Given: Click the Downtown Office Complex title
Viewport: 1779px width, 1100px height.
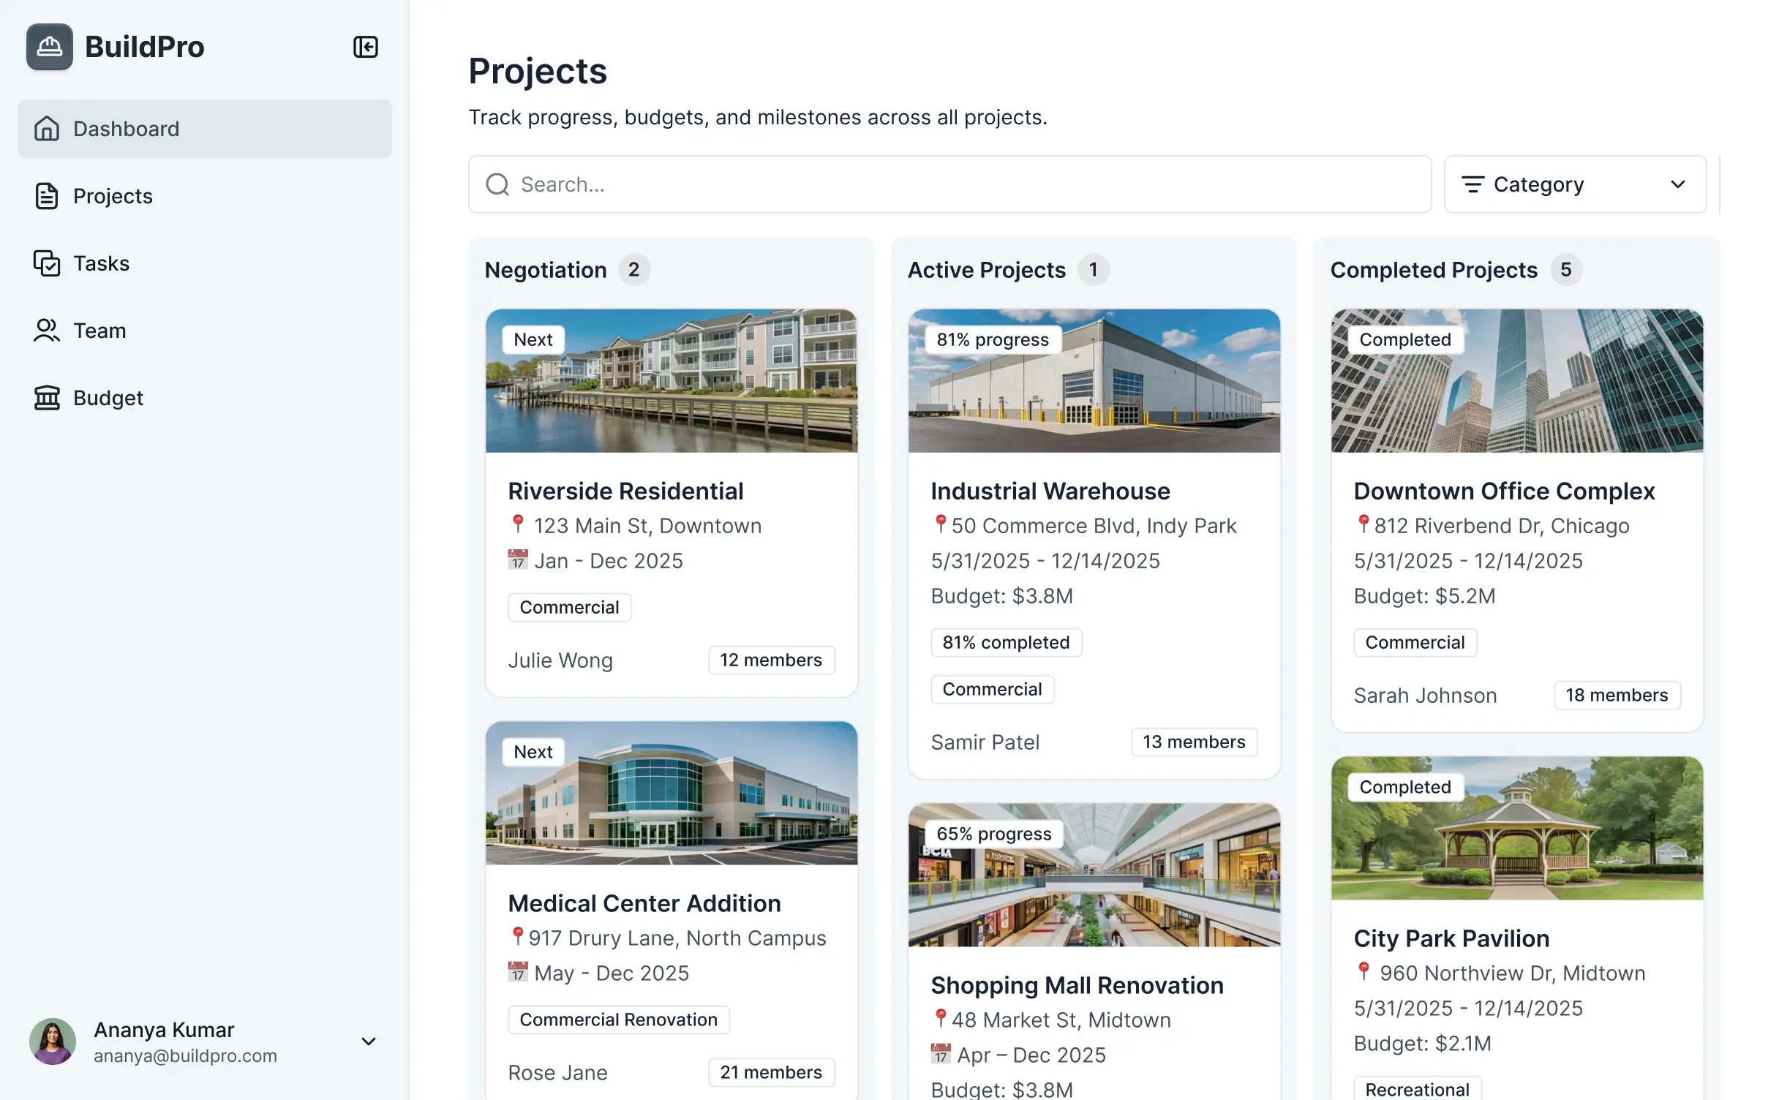Looking at the screenshot, I should 1504,491.
